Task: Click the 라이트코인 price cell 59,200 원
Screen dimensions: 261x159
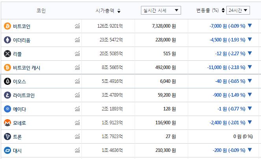Action: pos(165,95)
